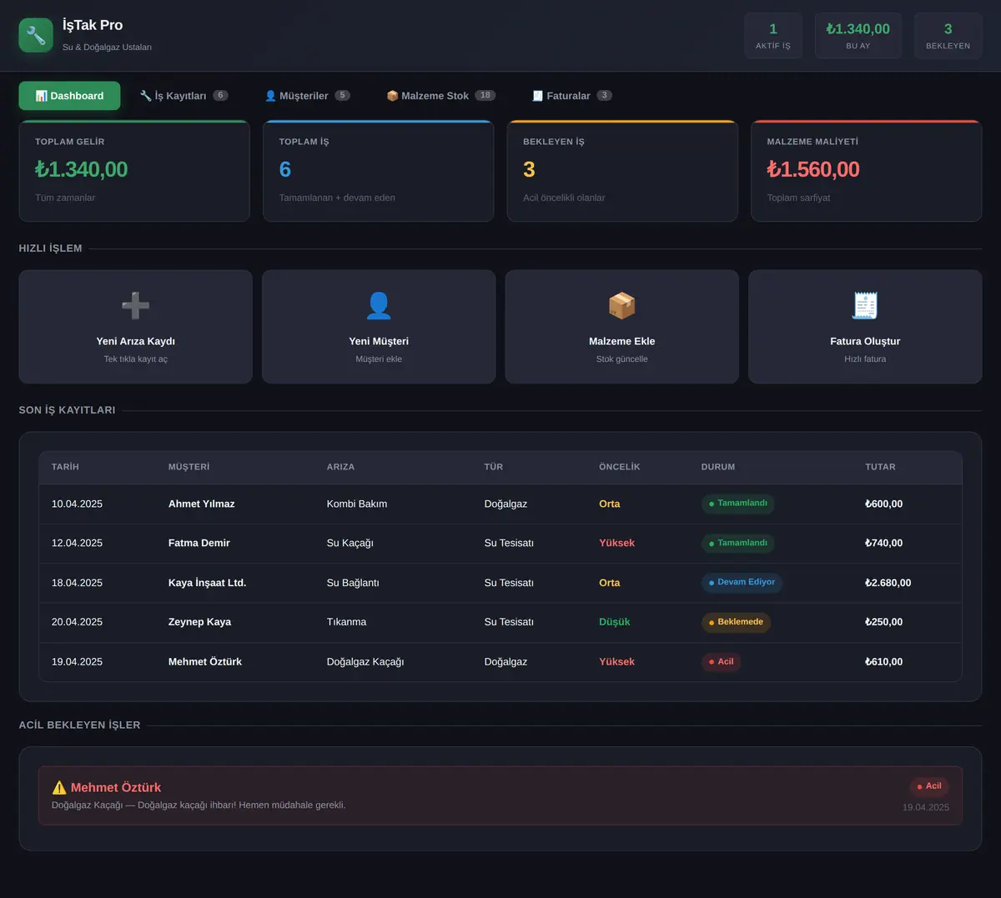Click the date 20.04.2025 in the table
The height and width of the screenshot is (898, 1001).
pos(77,622)
